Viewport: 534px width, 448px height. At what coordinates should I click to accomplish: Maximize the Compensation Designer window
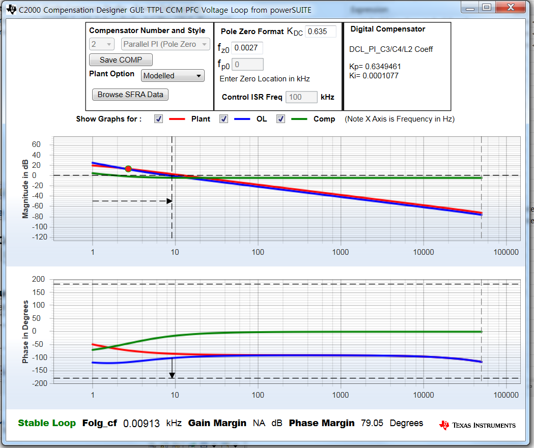[x=487, y=8]
